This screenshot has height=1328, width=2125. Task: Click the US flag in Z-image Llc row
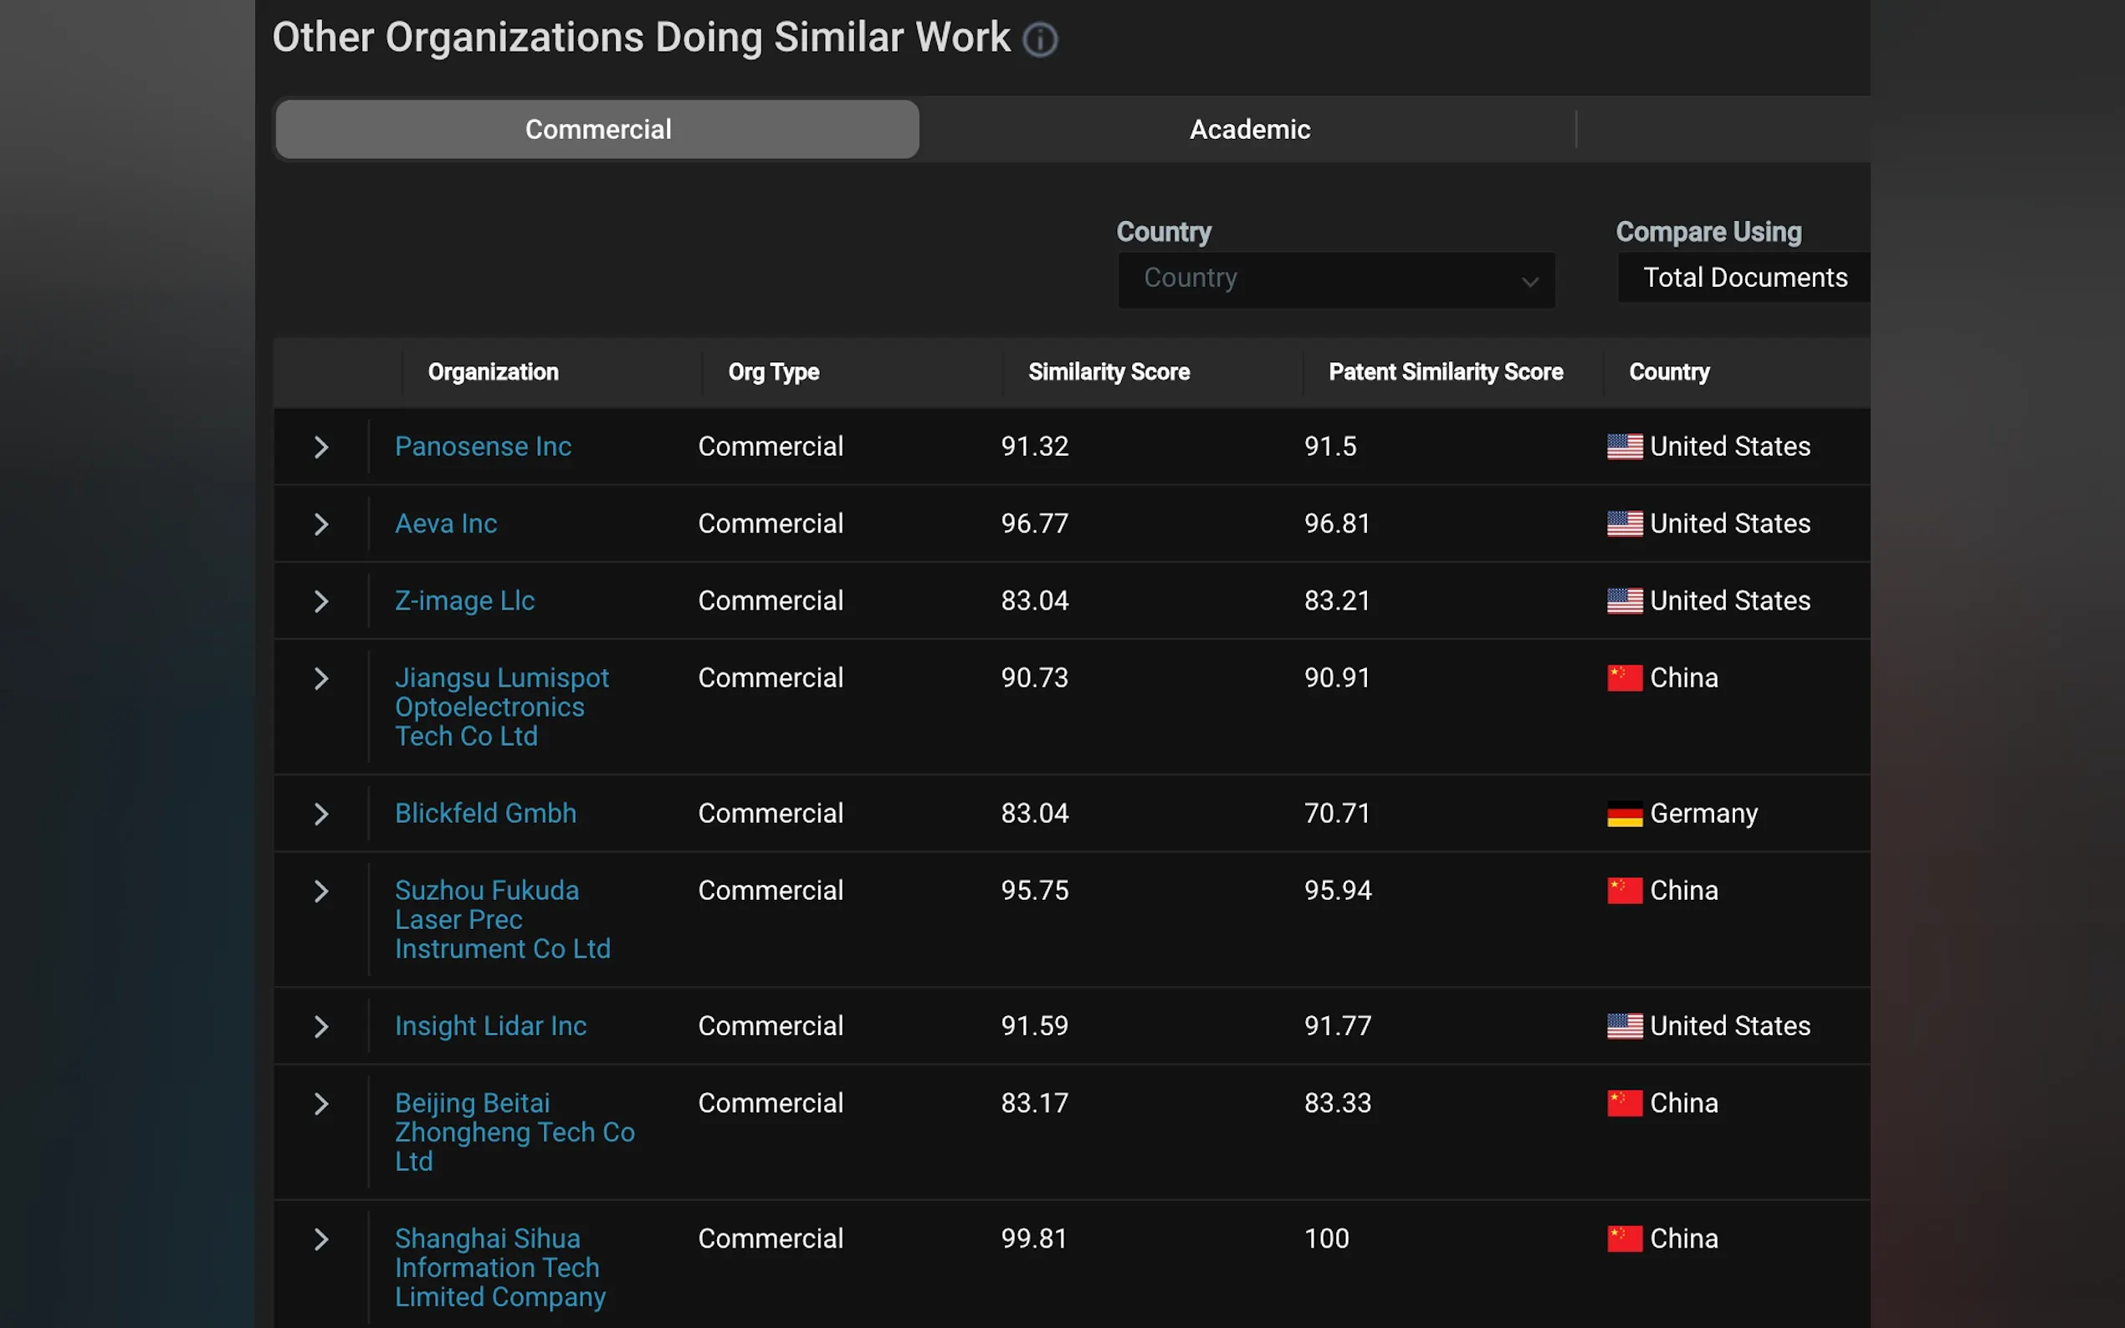(x=1624, y=601)
